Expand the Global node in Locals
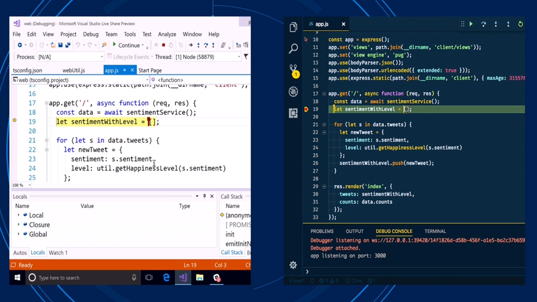 pyautogui.click(x=19, y=234)
